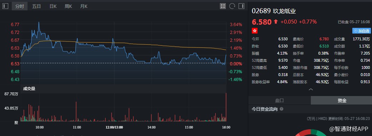Click the help icon beside 今日资金流向
Image resolution: width=372 pixels, height=136 pixels.
coord(282,109)
